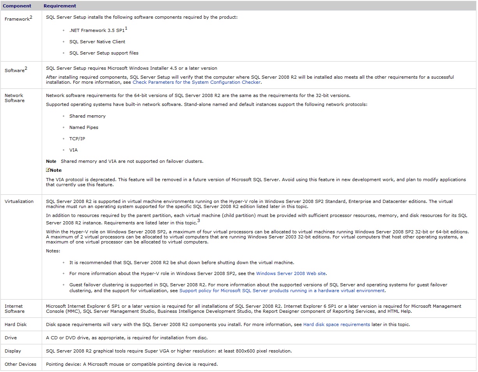Click the Internet Explorer 6 SP1 requirement paragraph
The width and height of the screenshot is (478, 372).
(253, 309)
